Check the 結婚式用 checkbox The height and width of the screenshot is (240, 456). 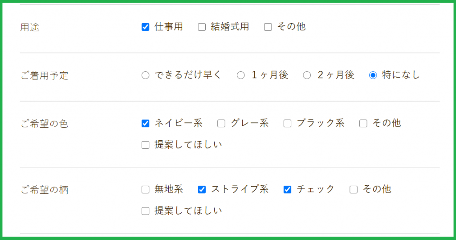coord(202,27)
